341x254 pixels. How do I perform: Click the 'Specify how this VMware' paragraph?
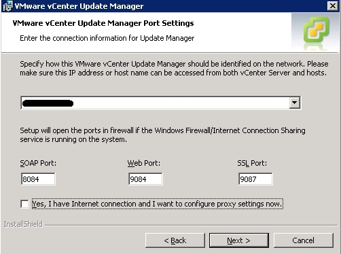[x=174, y=68]
